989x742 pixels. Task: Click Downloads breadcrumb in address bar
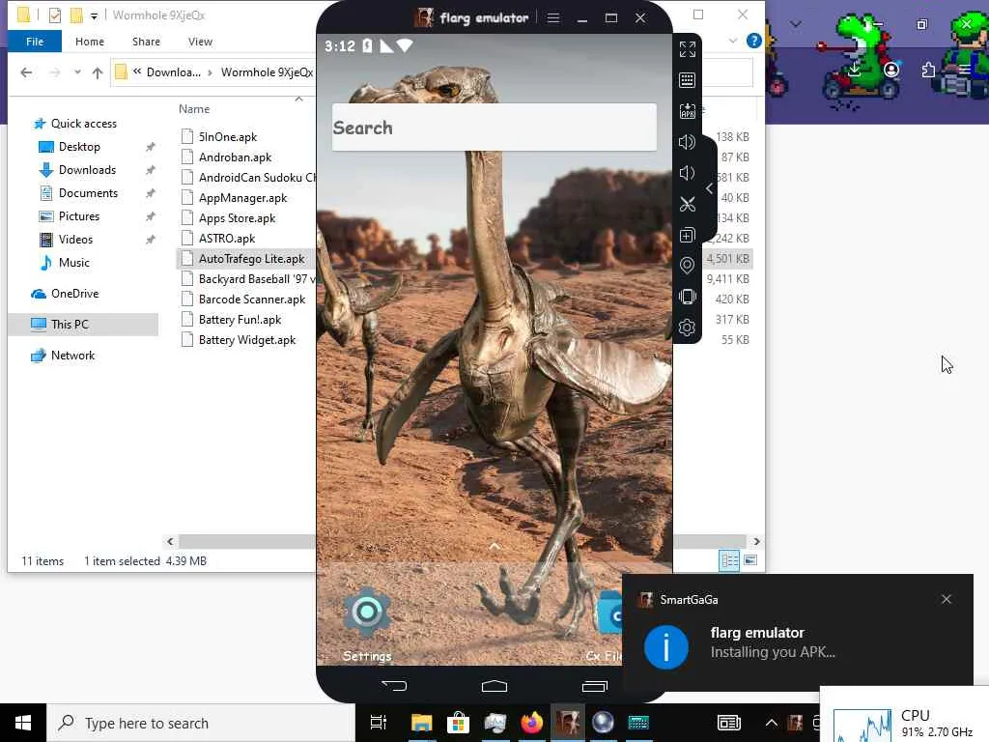[x=174, y=72]
